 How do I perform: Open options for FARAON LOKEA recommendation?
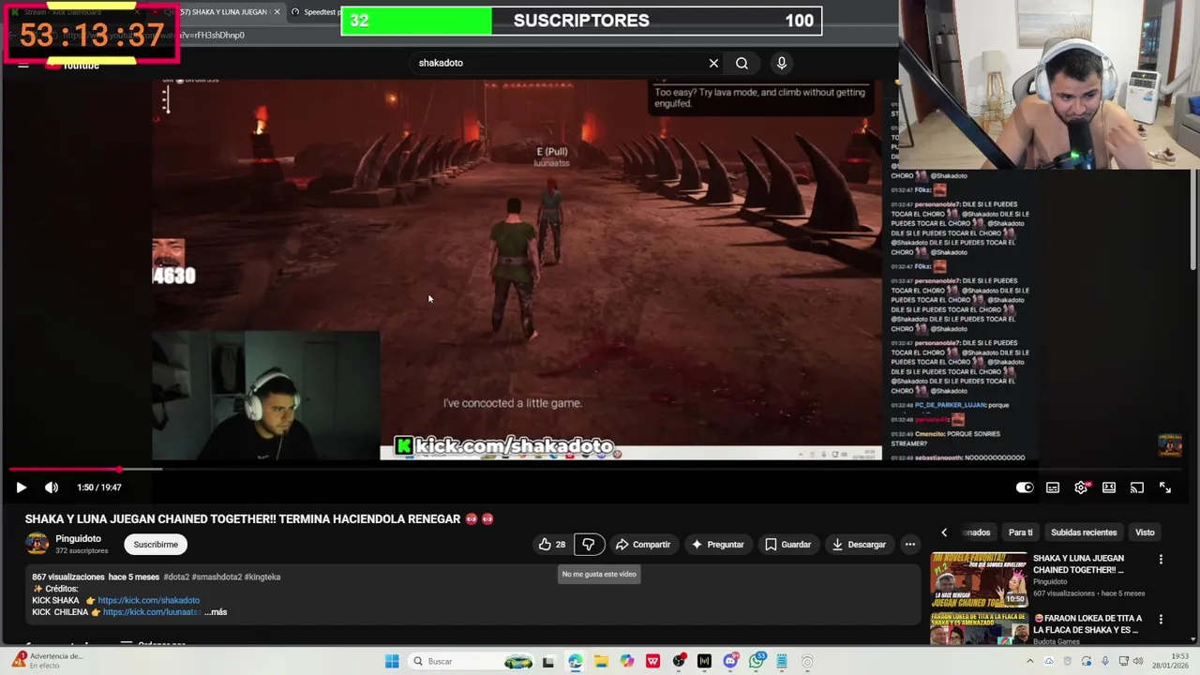[1161, 620]
